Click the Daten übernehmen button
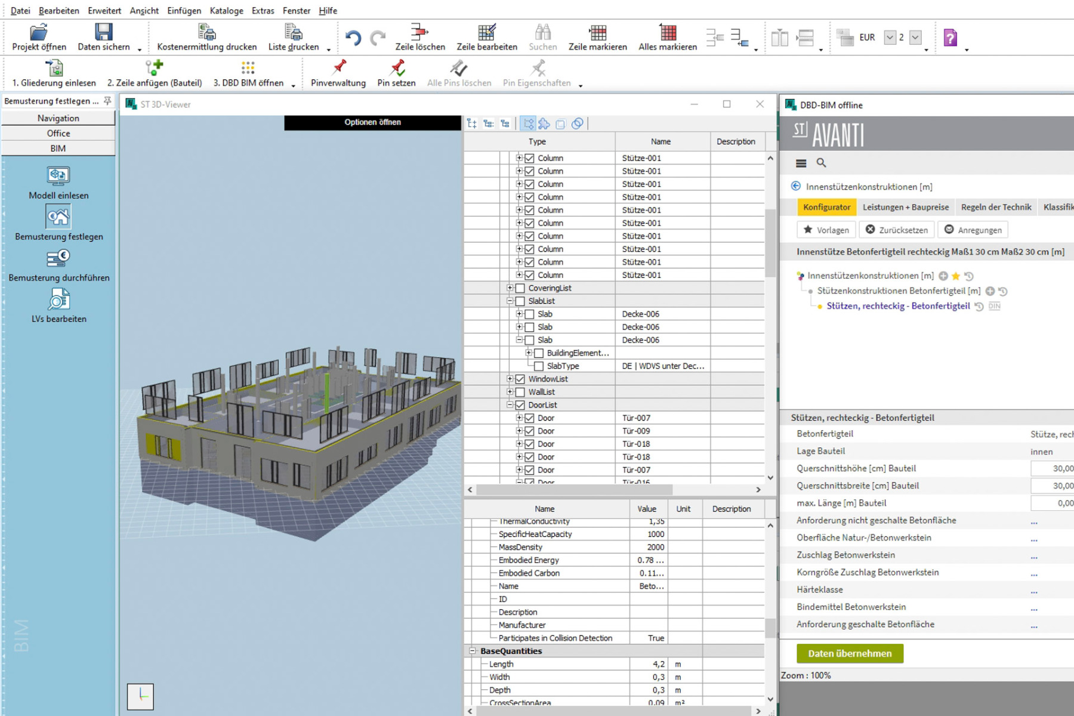 click(x=850, y=653)
